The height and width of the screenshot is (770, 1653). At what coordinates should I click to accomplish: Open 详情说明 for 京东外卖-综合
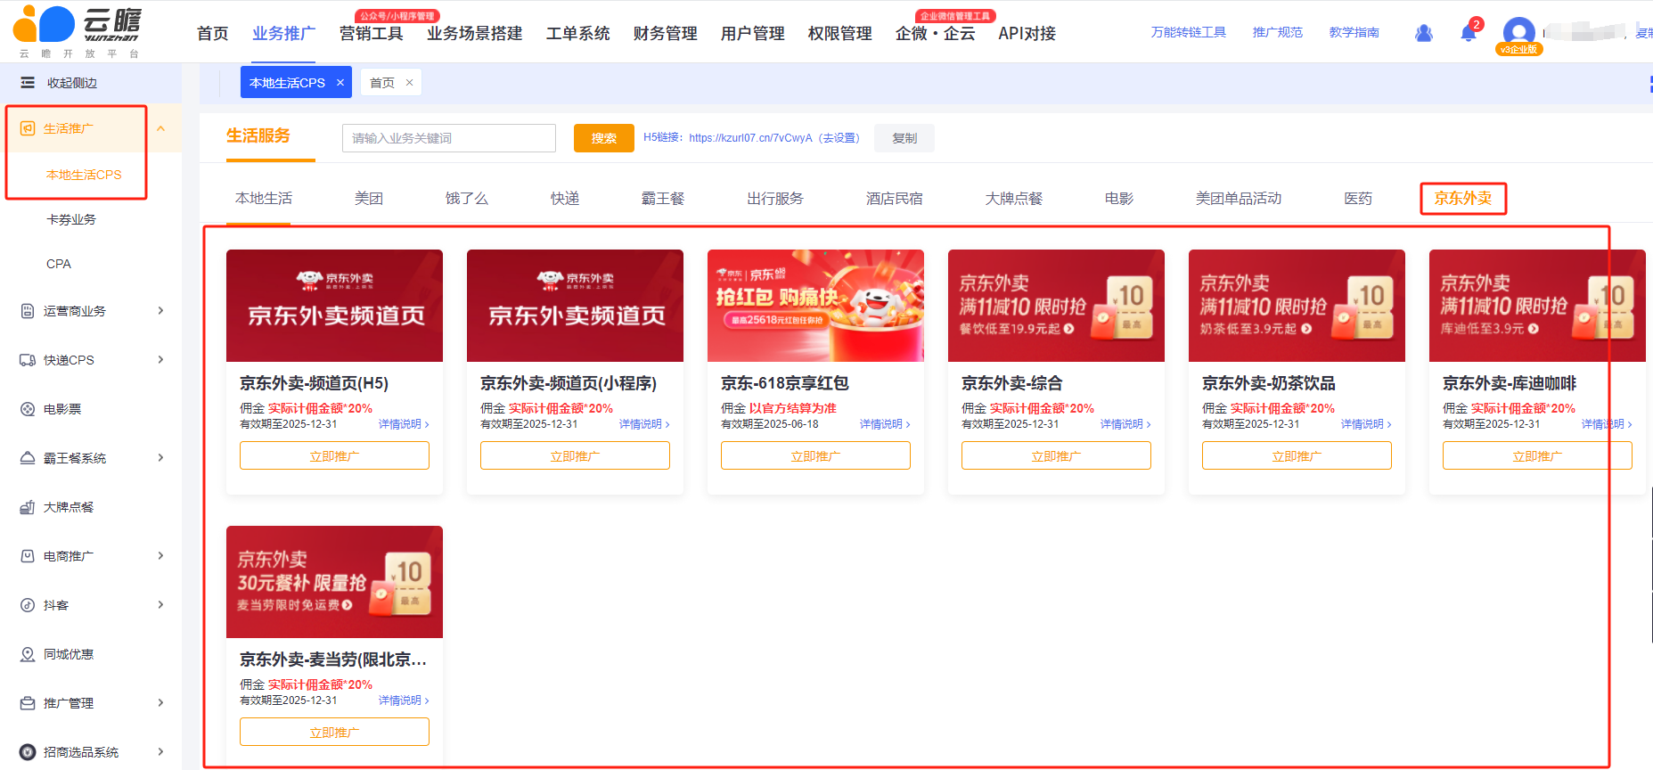click(1125, 424)
